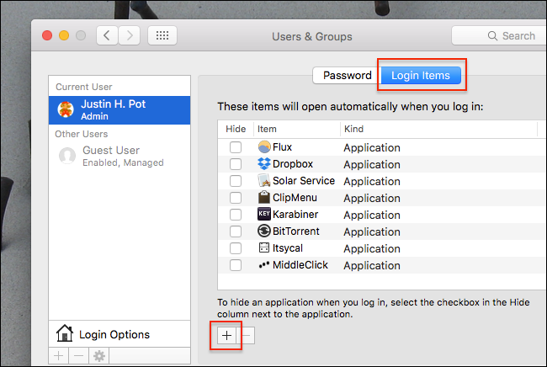Select the Solar Service item name
Screen dimensions: 547x367
[304, 181]
